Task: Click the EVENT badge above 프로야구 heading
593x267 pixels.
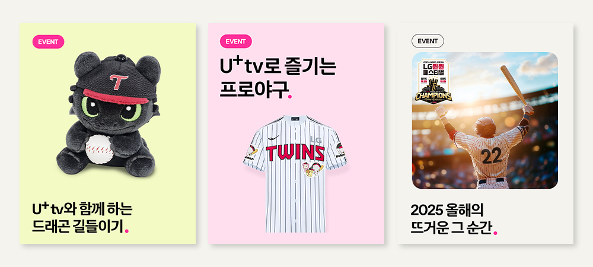Action: [235, 42]
